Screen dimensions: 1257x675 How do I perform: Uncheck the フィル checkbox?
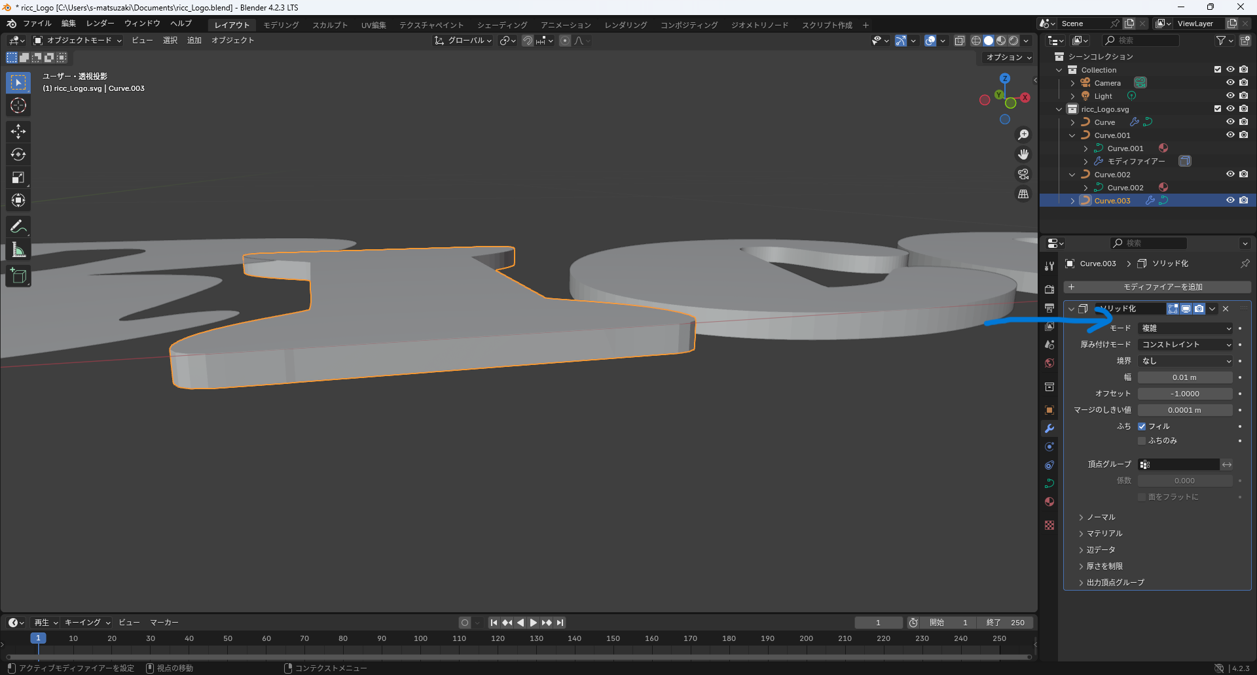coord(1142,426)
